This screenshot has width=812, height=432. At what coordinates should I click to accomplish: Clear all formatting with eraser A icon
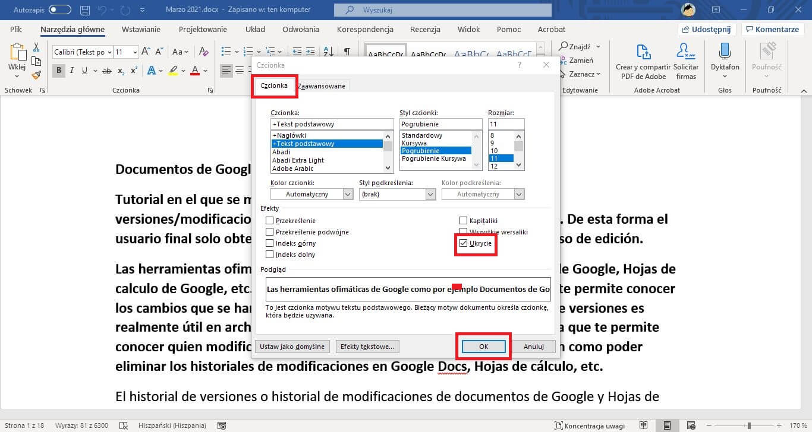[204, 52]
